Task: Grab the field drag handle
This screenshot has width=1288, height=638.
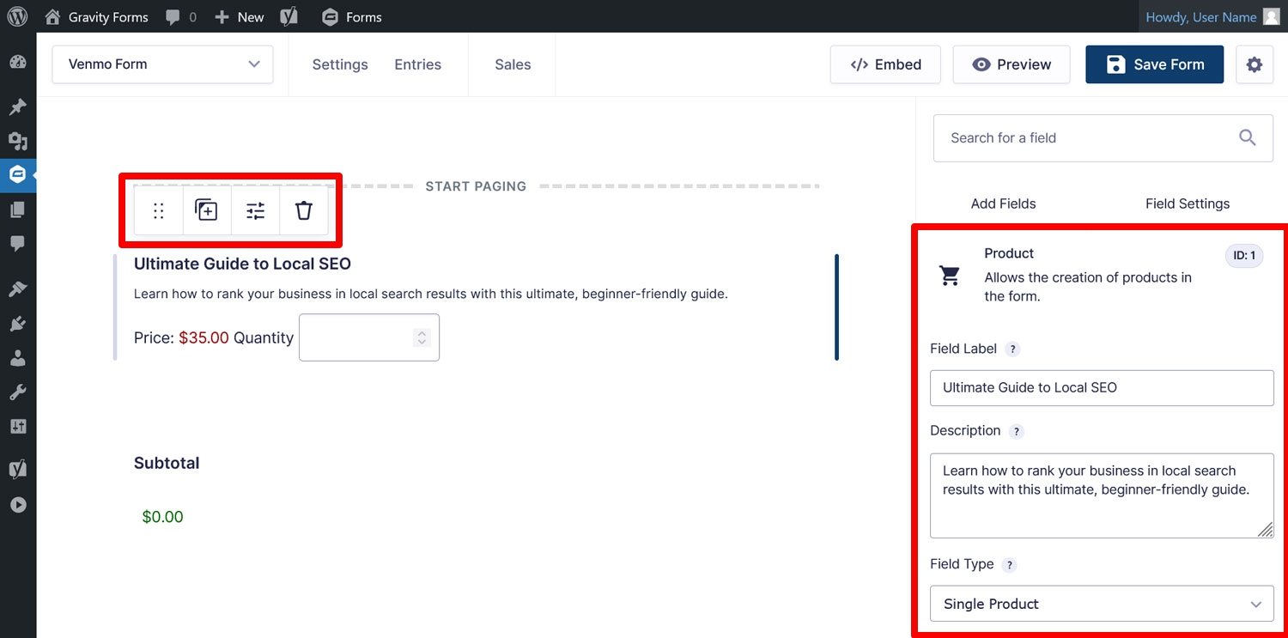Action: [159, 210]
